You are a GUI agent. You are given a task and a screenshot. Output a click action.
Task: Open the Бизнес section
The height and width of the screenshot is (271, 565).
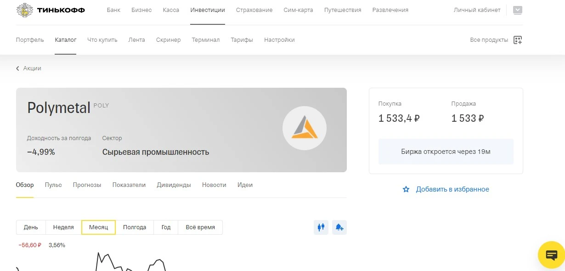tap(141, 10)
